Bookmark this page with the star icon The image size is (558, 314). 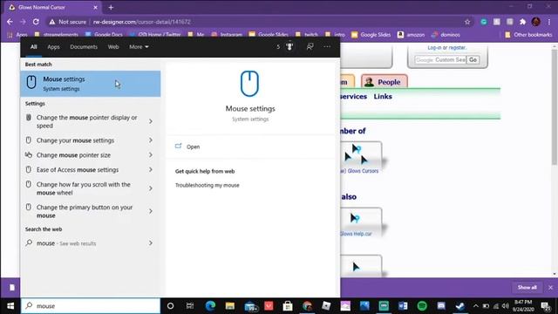pos(467,22)
